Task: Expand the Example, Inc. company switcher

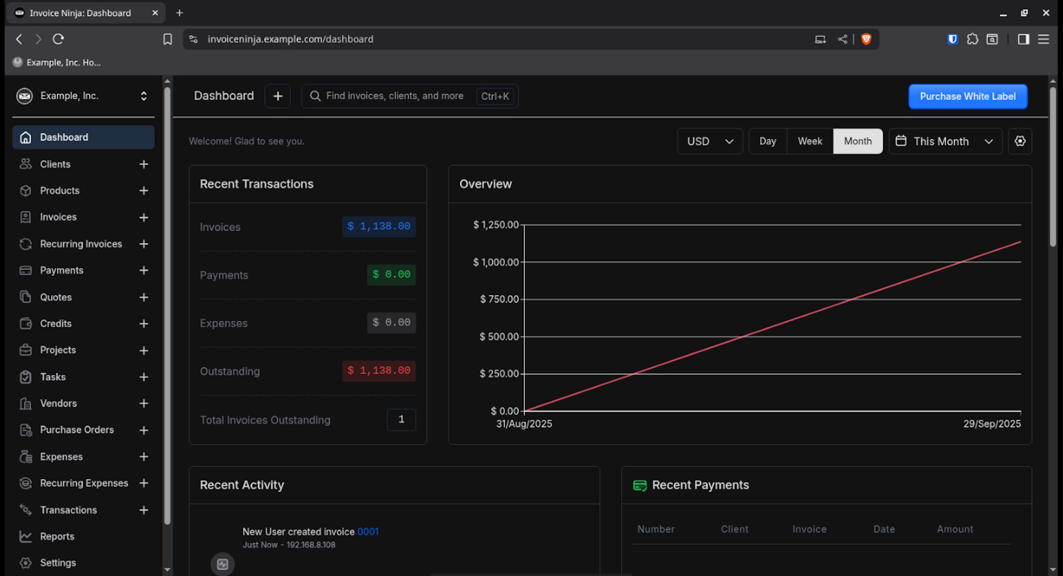Action: pos(83,96)
